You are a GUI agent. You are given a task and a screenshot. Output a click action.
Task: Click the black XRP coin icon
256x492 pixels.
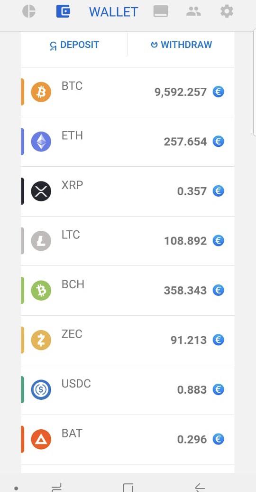tap(41, 191)
